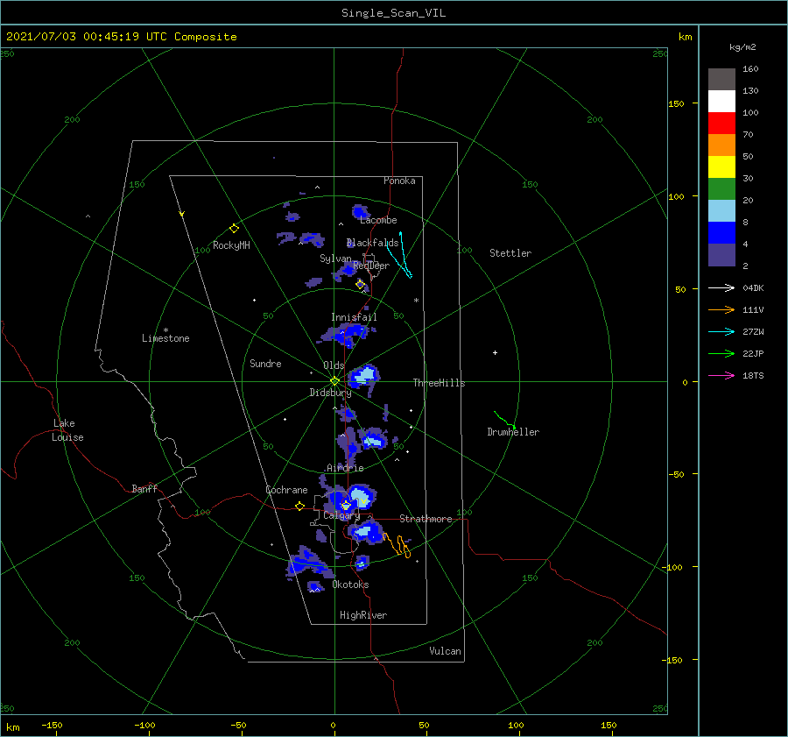The height and width of the screenshot is (737, 788).
Task: Click the storm cell south of Strathmore road
Action: pyautogui.click(x=366, y=532)
